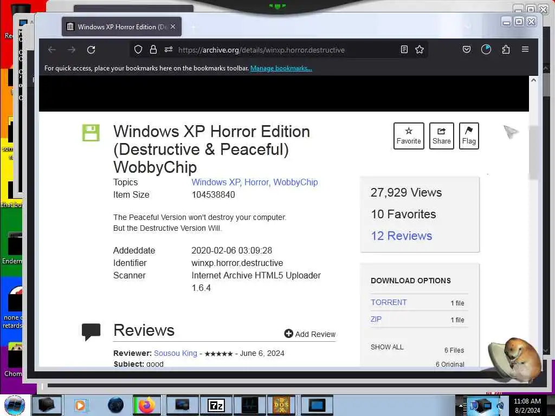
Task: Open the Horror topic link
Action: click(256, 182)
